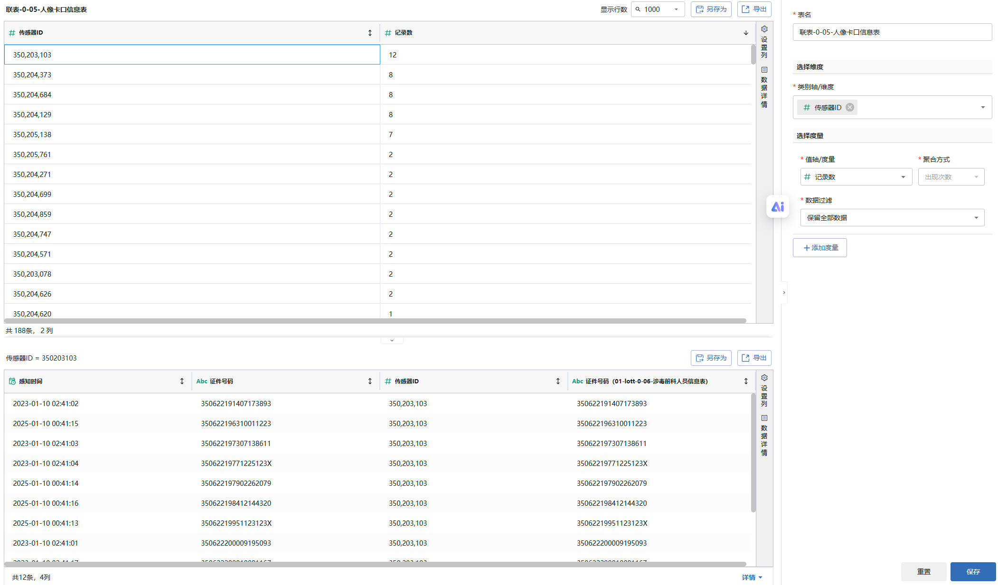
Task: Click the 表名 input field
Action: (x=892, y=32)
